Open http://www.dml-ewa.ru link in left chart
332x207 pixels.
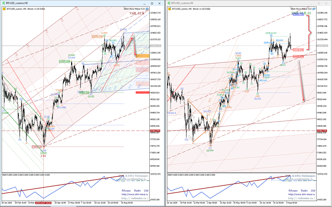pyautogui.click(x=135, y=194)
